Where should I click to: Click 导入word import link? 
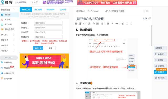coord(93,11)
